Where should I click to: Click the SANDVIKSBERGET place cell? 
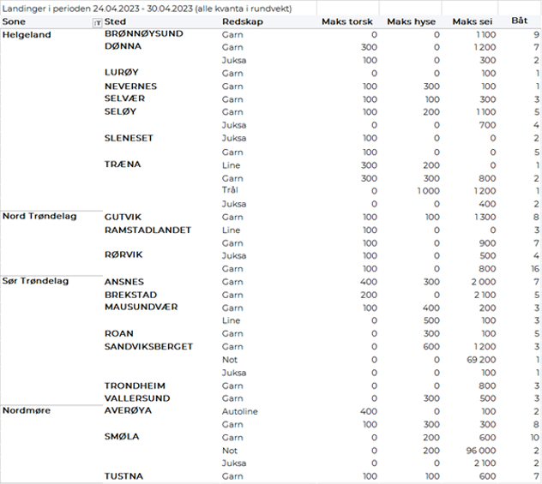[148, 347]
